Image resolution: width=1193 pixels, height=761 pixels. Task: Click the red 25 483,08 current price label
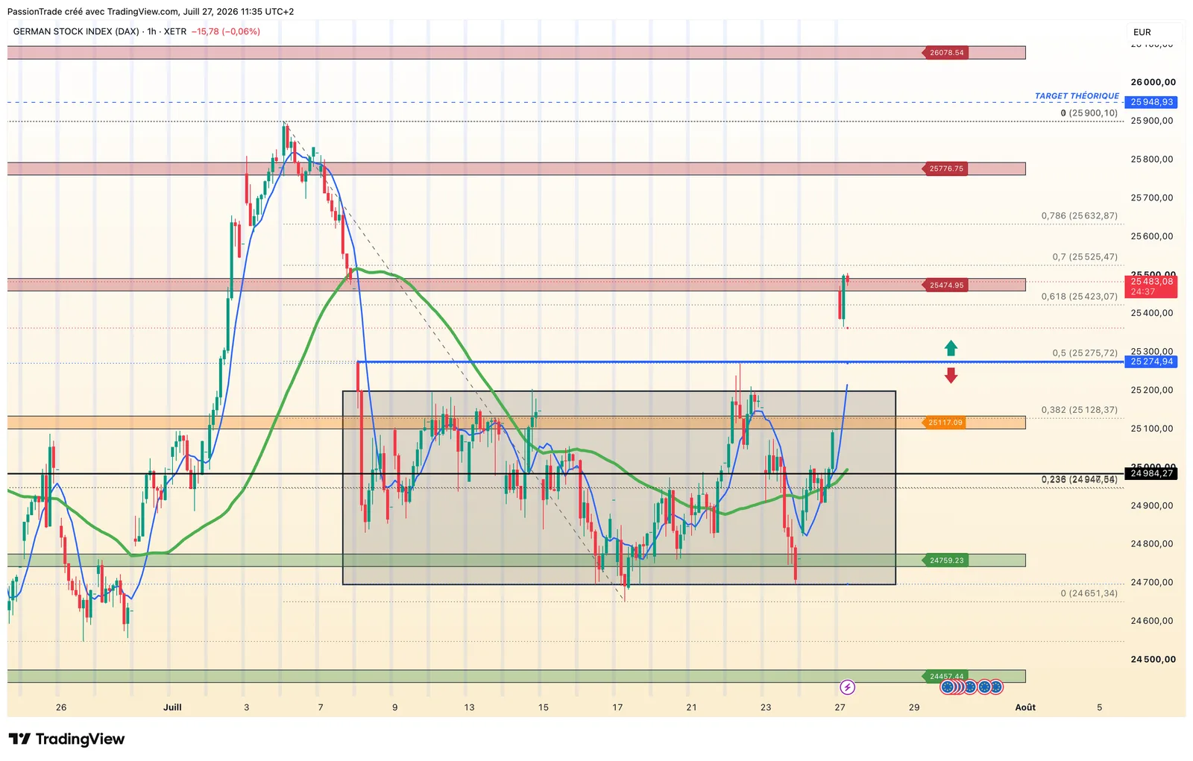tap(1151, 286)
